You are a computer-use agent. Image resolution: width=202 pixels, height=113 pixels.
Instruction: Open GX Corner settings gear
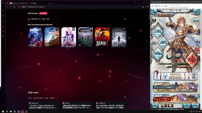[x=125, y=19]
